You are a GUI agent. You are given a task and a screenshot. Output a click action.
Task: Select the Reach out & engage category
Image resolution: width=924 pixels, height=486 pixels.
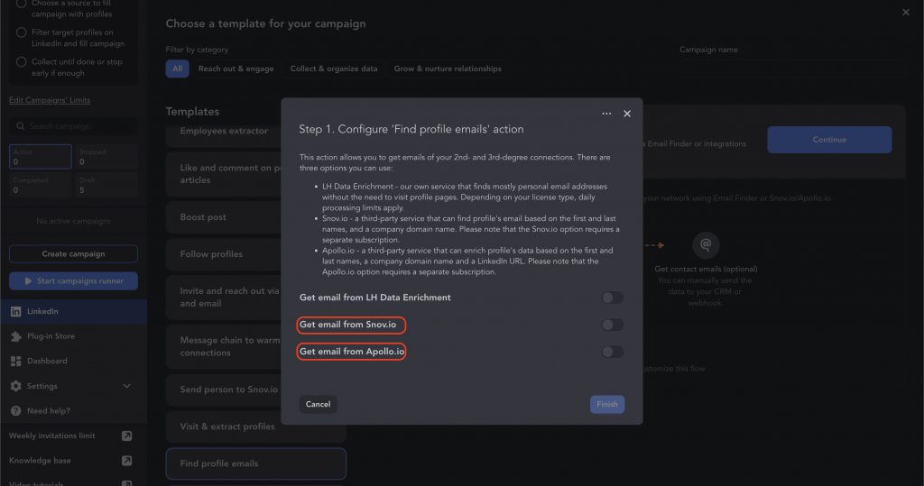click(236, 69)
